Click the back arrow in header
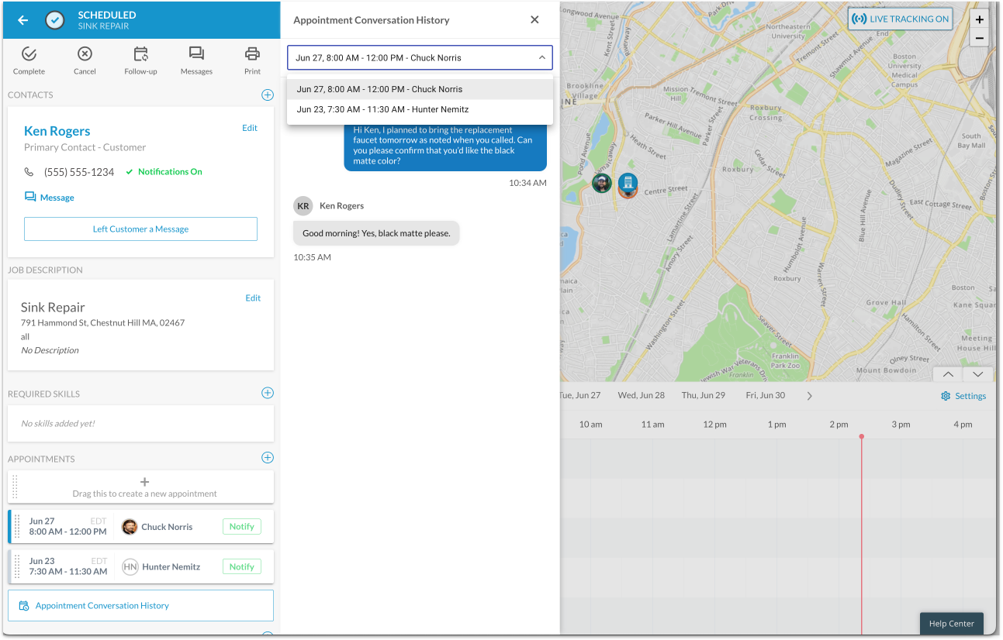Screen dimensions: 1003x640 coord(22,20)
